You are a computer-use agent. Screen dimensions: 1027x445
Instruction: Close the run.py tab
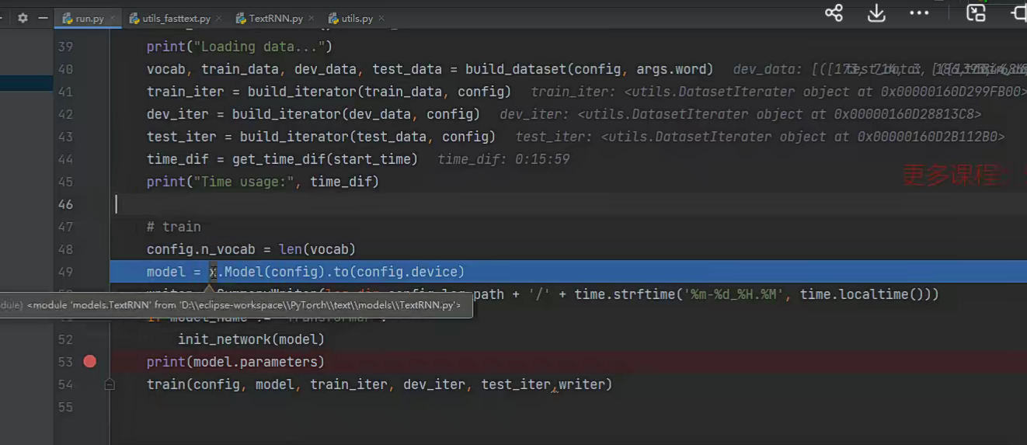coord(113,19)
